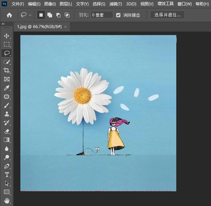The image size is (211, 206).
Task: Open the 滤镜(T) menu
Action: pyautogui.click(x=116, y=4)
